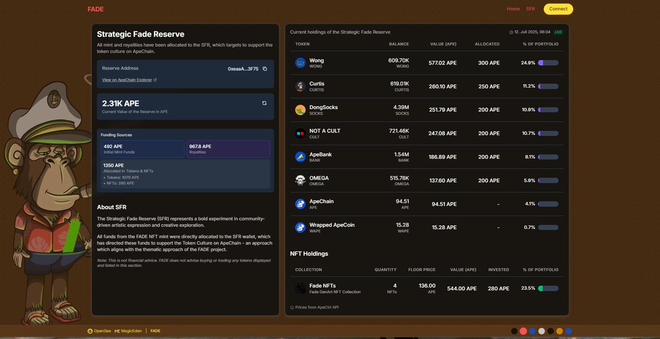Click the external-link arrow after ApeChain Explorer
Image resolution: width=660 pixels, height=339 pixels.
(x=155, y=80)
